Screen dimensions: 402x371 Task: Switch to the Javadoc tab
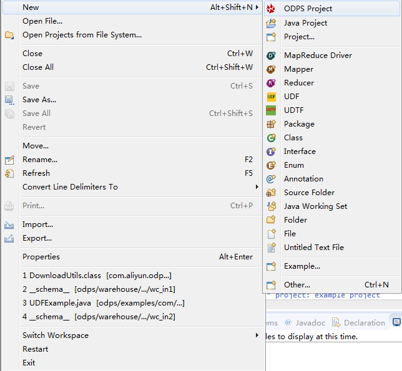pos(305,322)
